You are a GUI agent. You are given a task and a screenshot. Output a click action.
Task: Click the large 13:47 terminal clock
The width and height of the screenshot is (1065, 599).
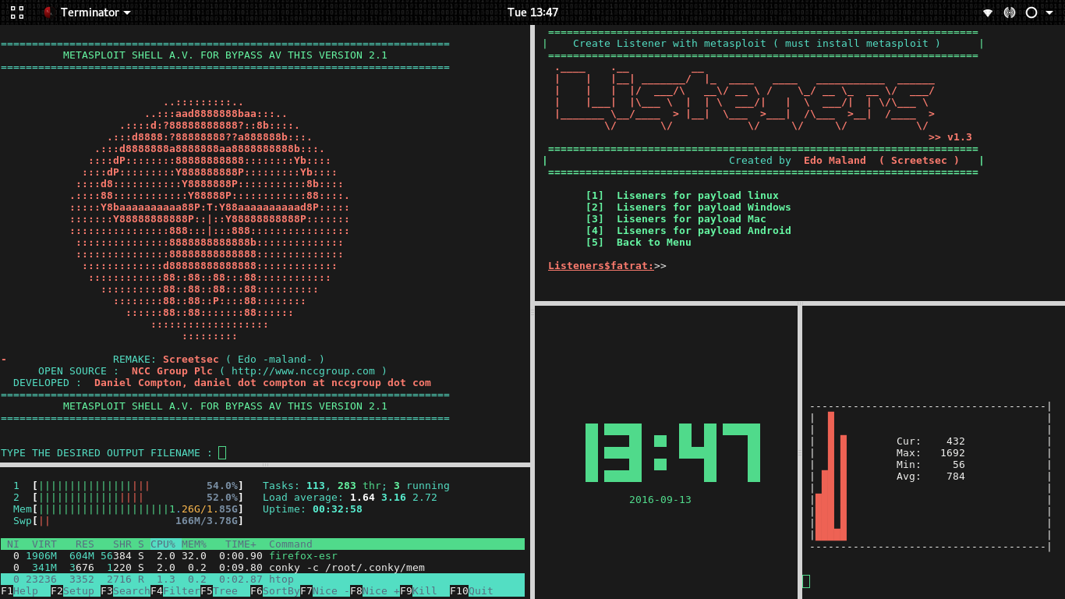coord(672,453)
